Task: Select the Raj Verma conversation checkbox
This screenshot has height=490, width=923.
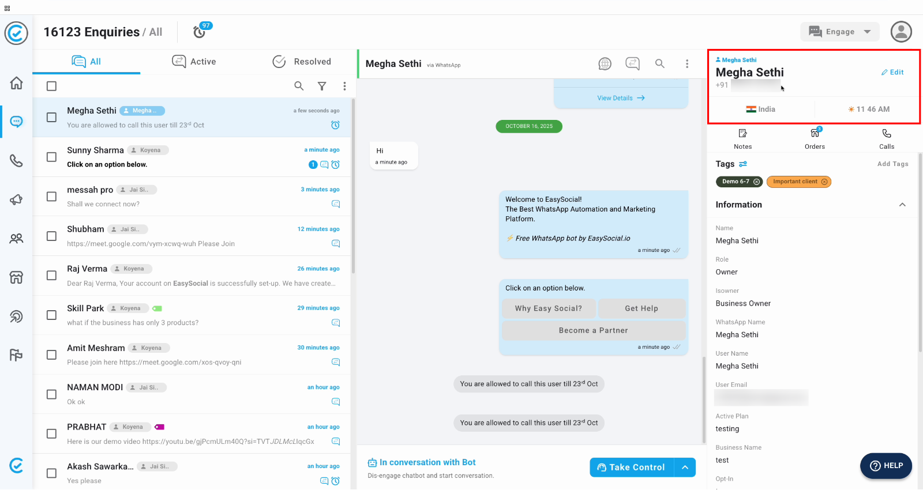Action: pyautogui.click(x=51, y=276)
